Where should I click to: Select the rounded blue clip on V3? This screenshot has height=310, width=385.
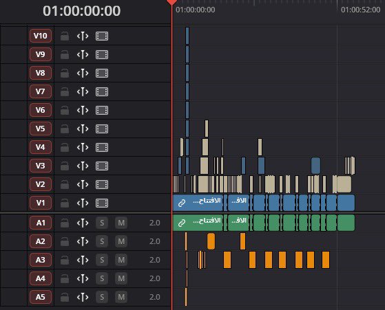click(315, 166)
